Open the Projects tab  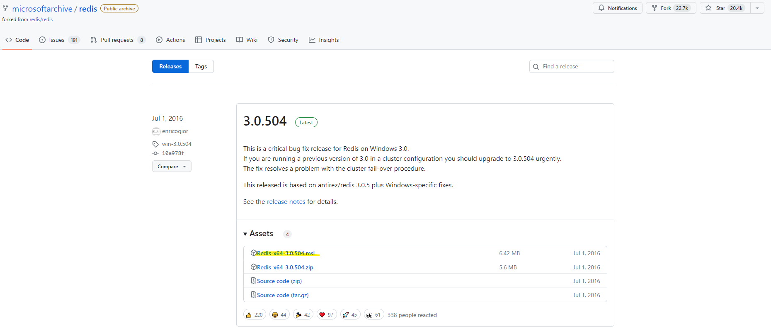[x=211, y=40]
